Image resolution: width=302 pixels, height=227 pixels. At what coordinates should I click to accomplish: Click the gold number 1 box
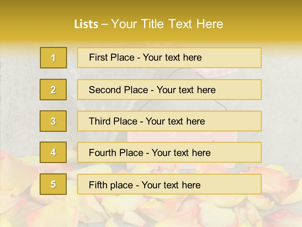point(53,58)
